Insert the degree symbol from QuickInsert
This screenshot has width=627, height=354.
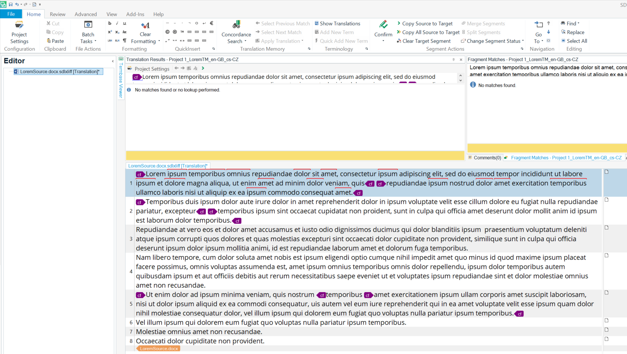(197, 23)
